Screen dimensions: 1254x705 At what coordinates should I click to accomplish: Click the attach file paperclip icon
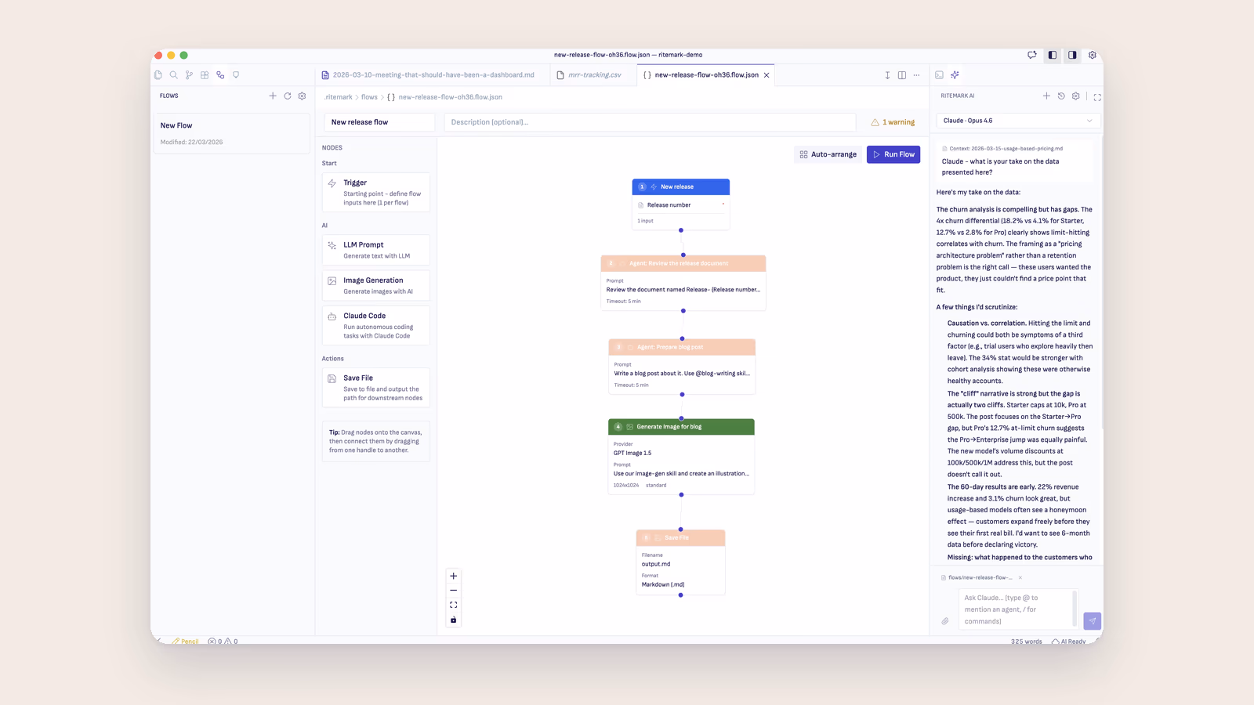945,621
